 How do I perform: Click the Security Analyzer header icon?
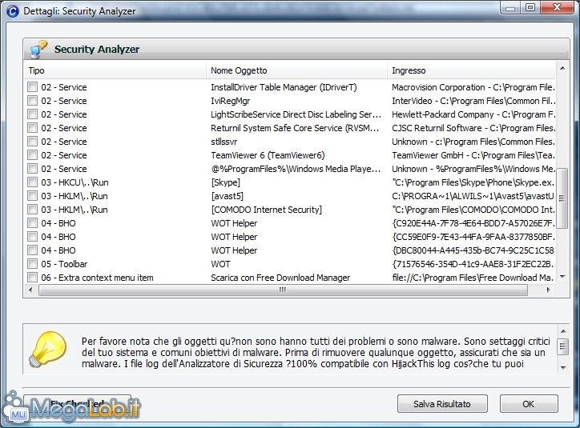tap(38, 49)
